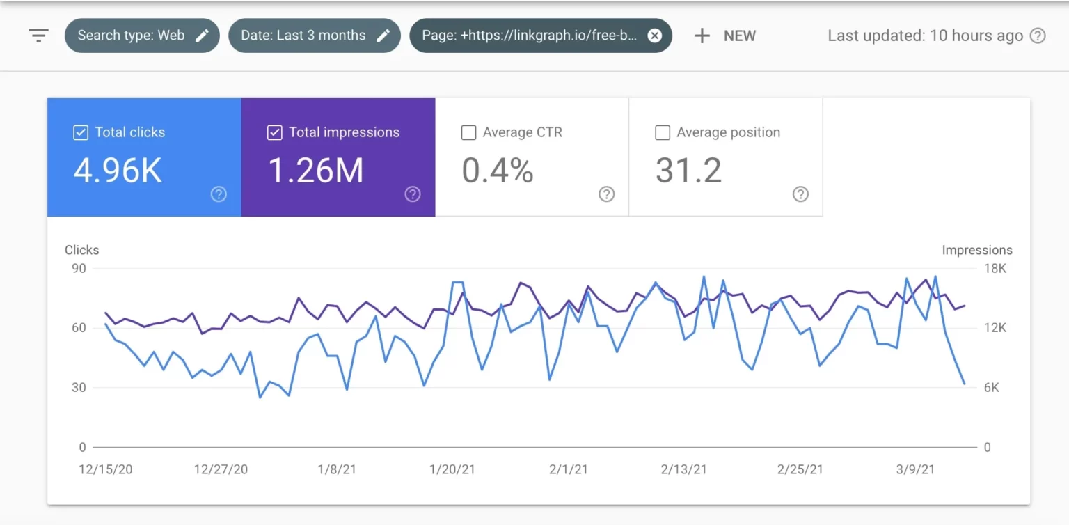Click help icon in Total impressions card
This screenshot has height=525, width=1069.
click(413, 194)
